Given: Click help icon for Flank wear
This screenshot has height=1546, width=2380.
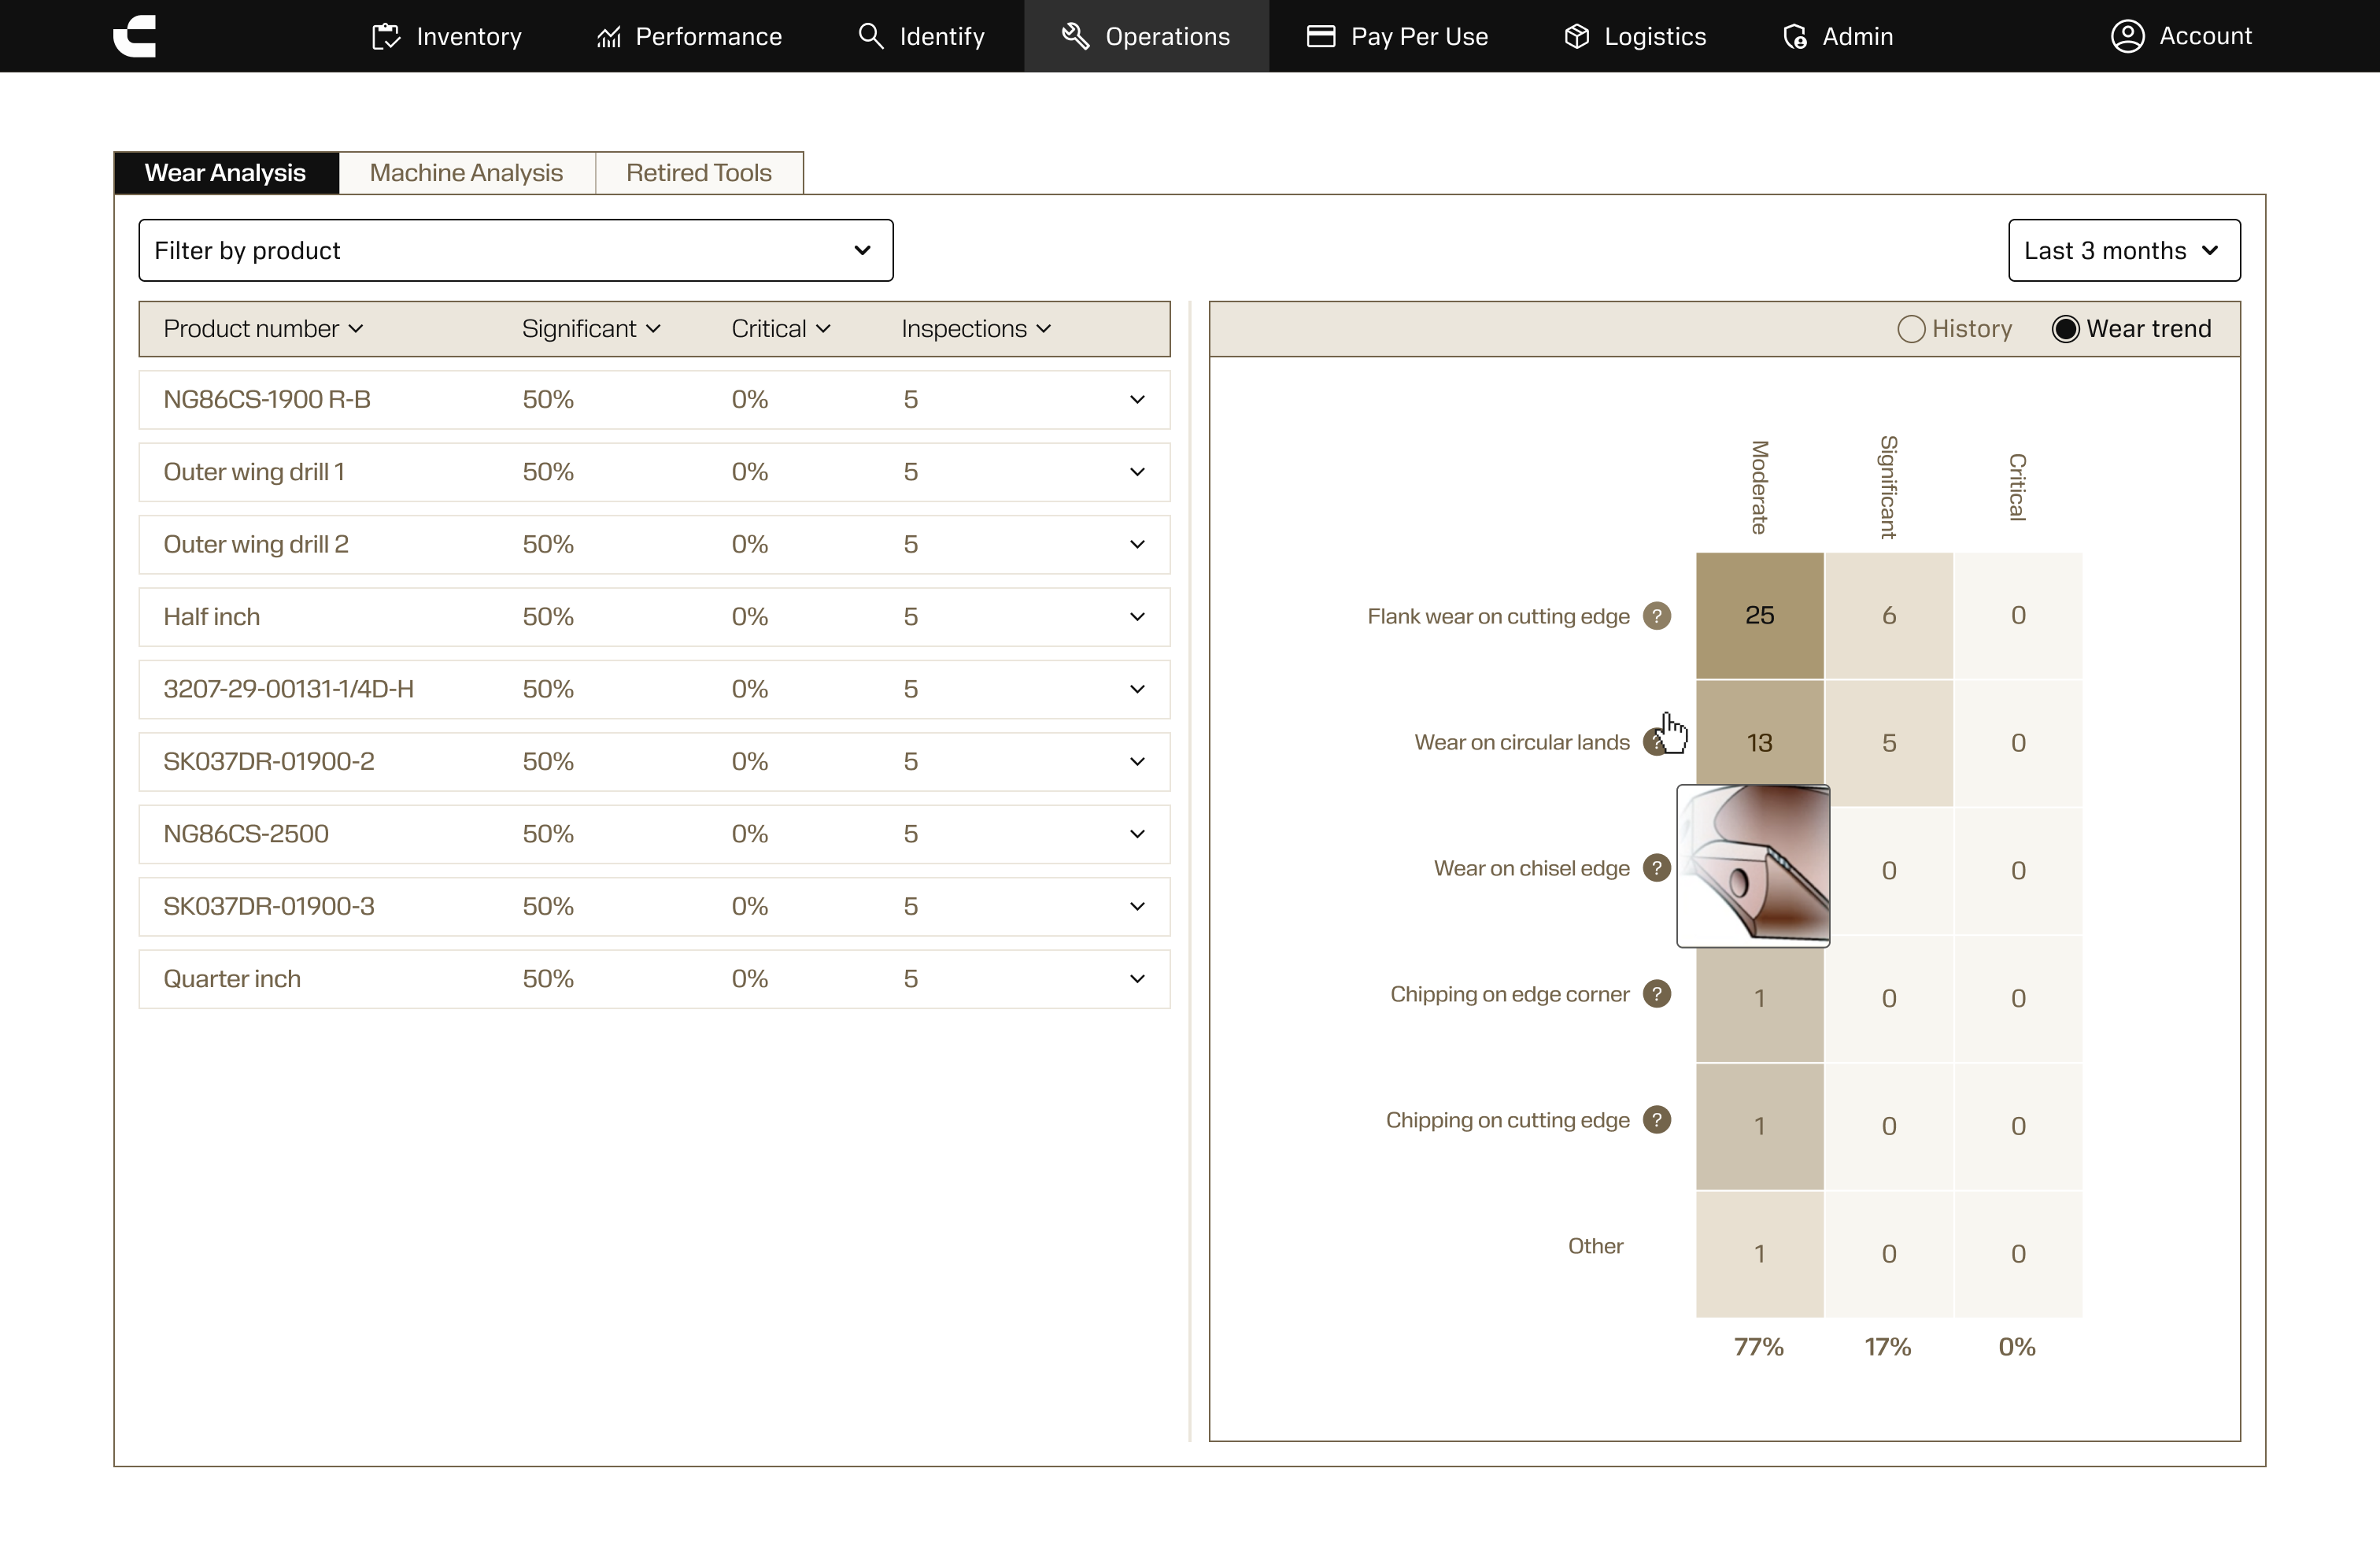Looking at the screenshot, I should click(x=1657, y=616).
